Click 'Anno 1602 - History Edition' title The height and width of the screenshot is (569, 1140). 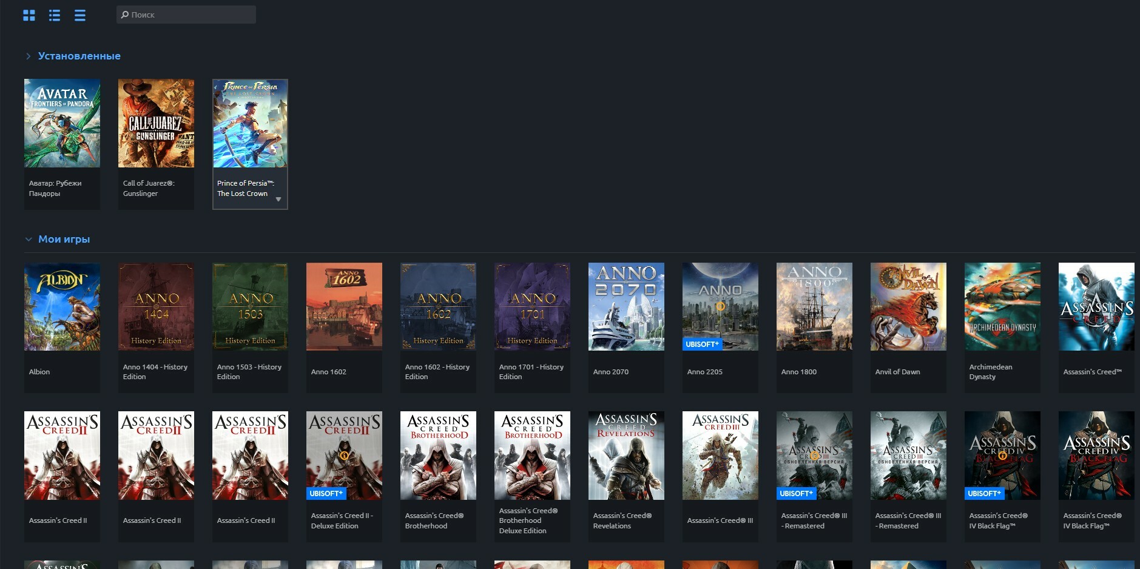(x=437, y=372)
